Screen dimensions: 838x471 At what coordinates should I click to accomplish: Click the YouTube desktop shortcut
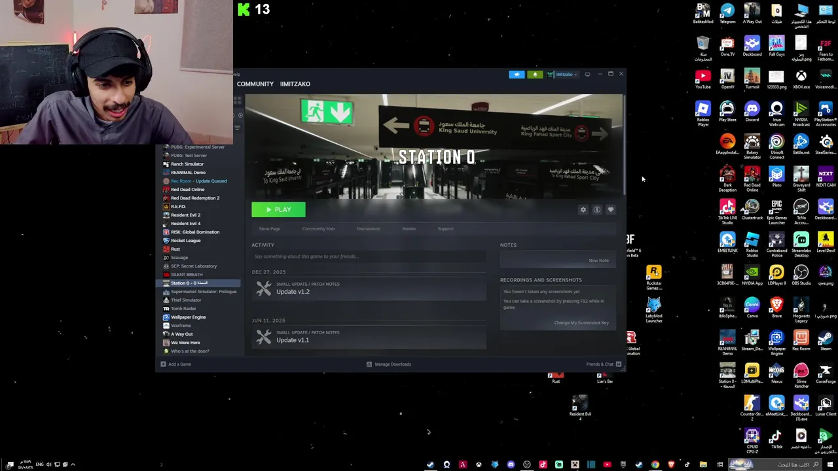click(x=703, y=79)
